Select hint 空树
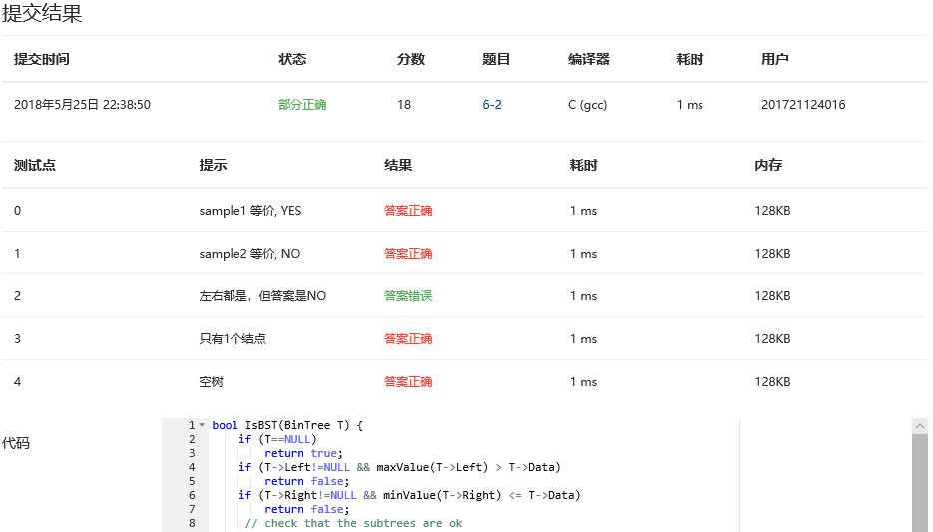The width and height of the screenshot is (933, 532). (211, 382)
